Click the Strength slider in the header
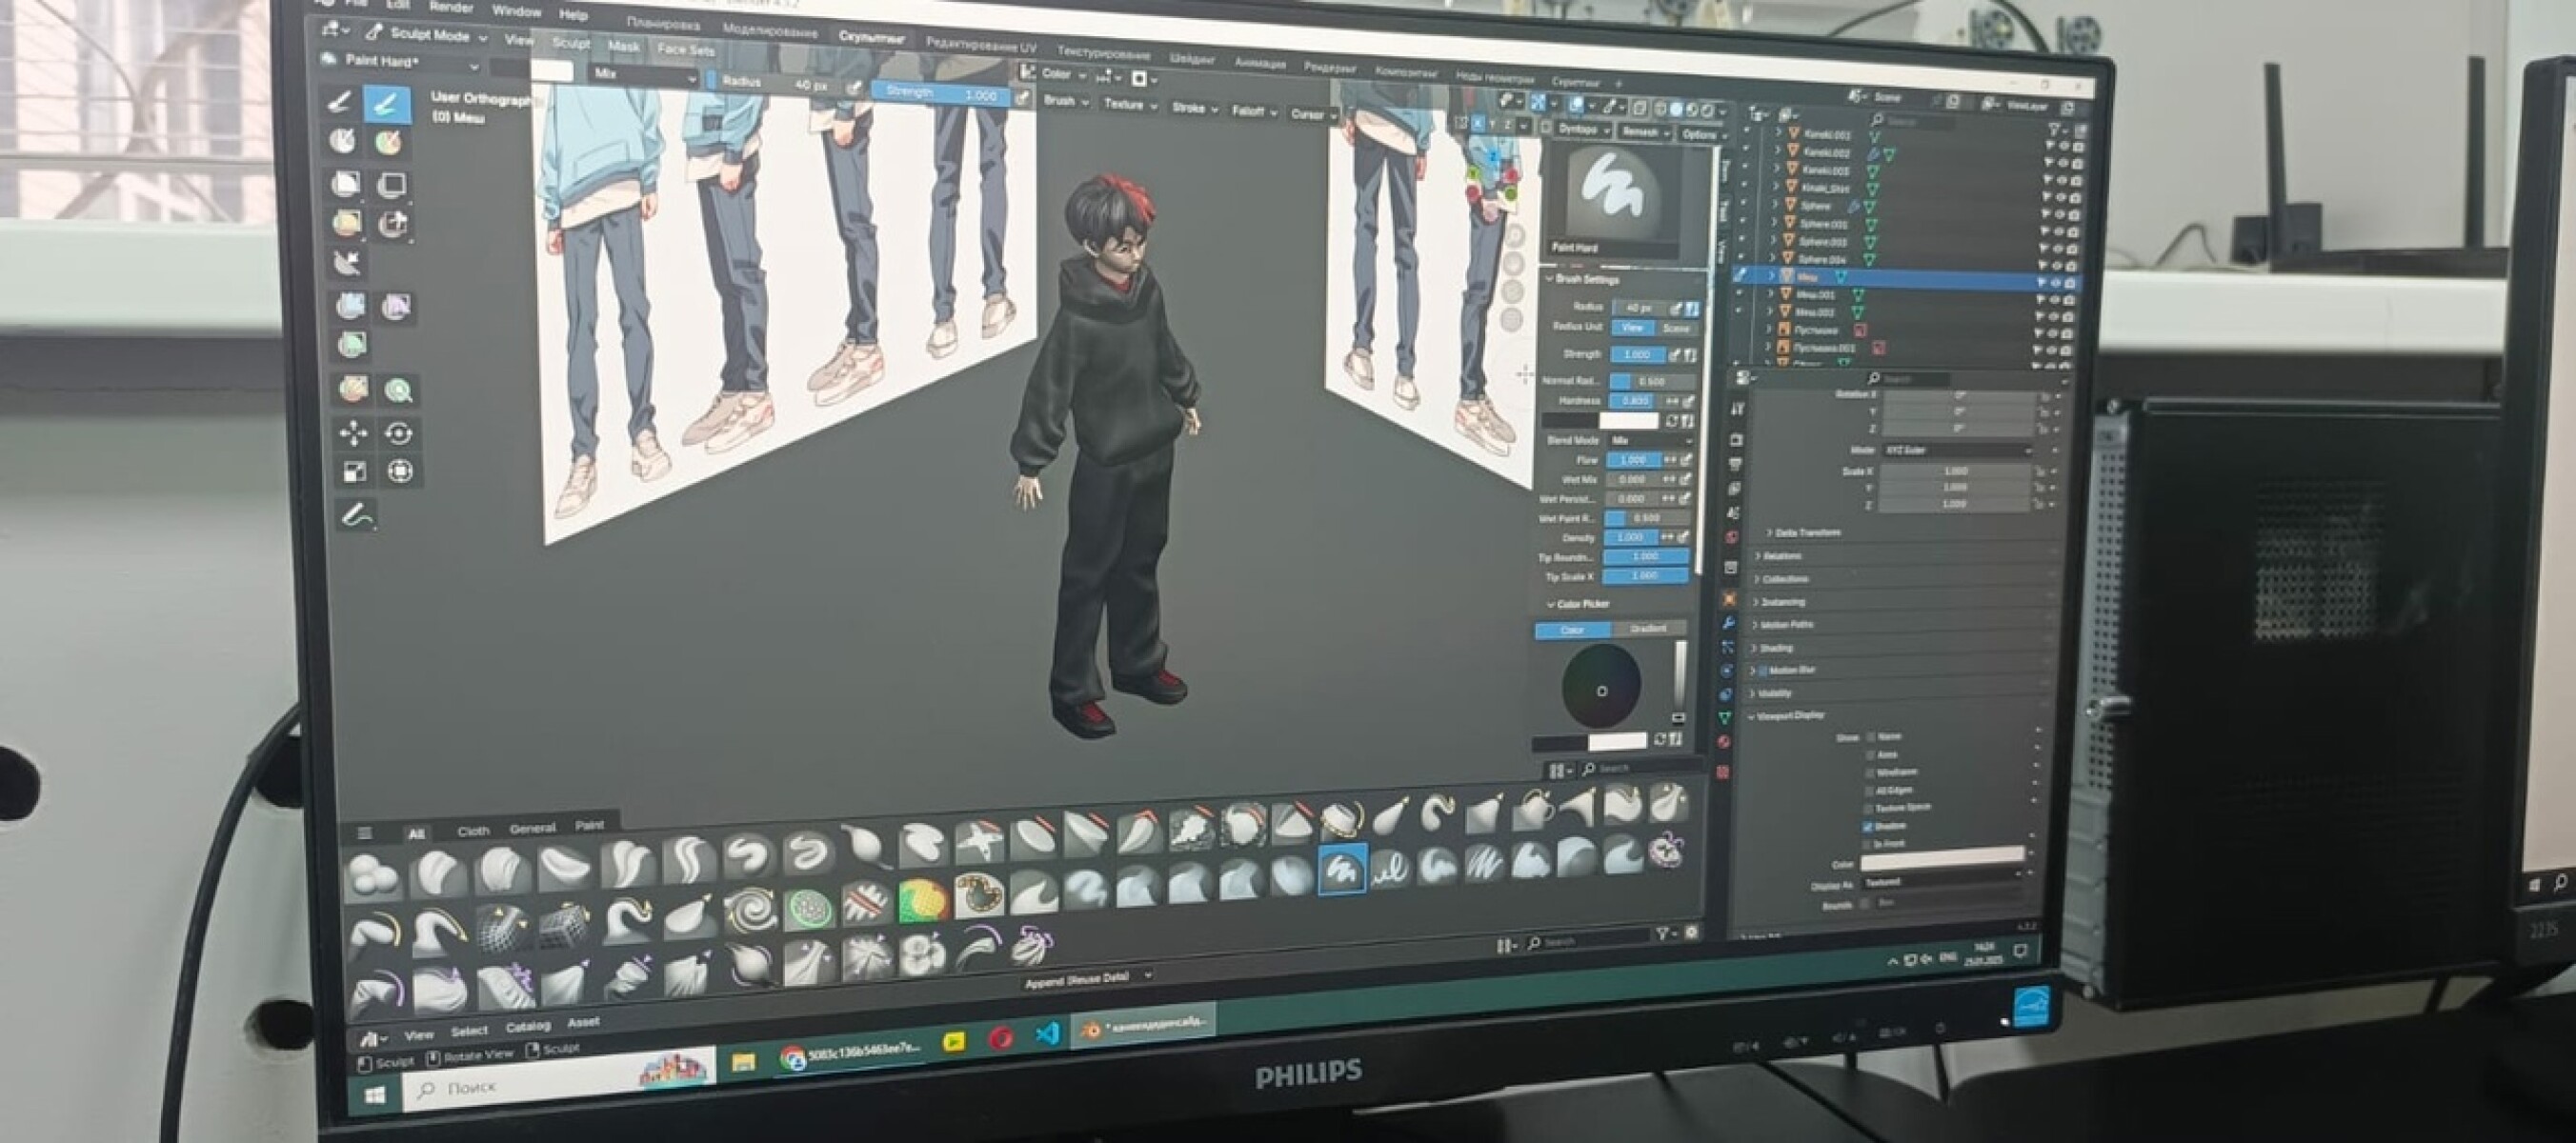Image resolution: width=2576 pixels, height=1143 pixels. (x=941, y=94)
